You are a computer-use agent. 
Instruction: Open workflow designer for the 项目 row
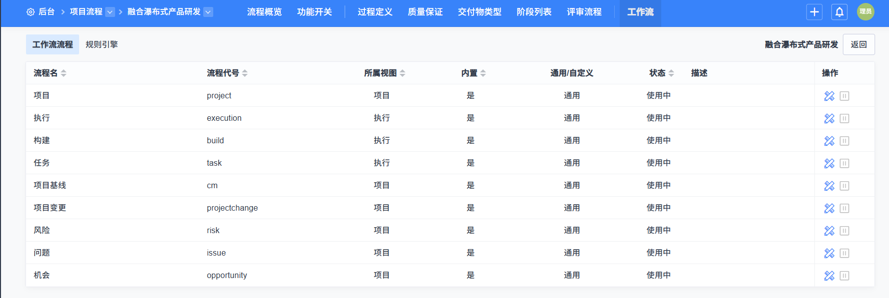829,96
